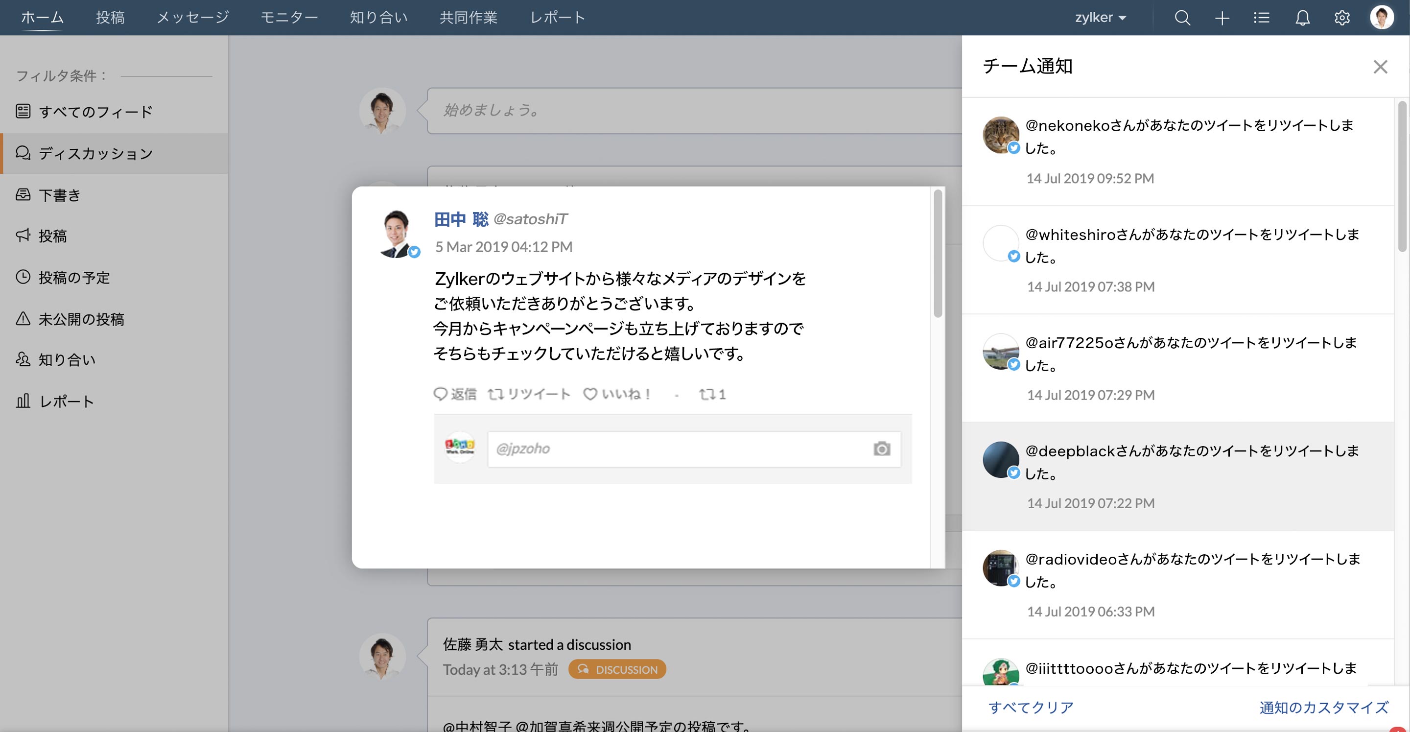Screen dimensions: 1410x732
Task: Open the 知り合い top tab
Action: tap(379, 18)
